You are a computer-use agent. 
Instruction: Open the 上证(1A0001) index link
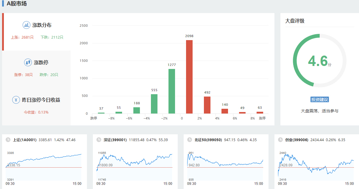click(25, 140)
